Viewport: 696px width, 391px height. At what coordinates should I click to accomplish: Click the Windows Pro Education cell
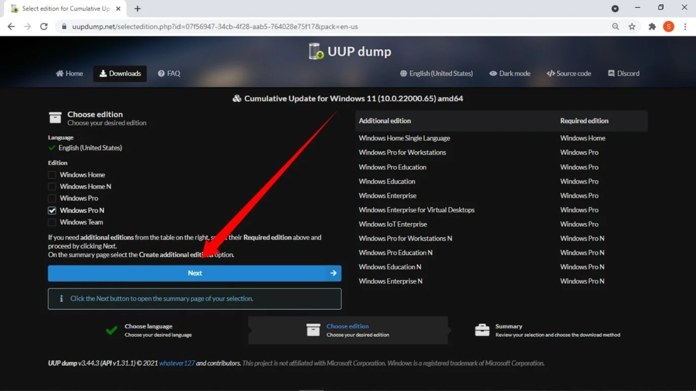392,167
